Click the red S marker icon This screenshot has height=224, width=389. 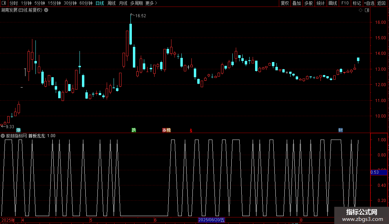tap(191, 131)
